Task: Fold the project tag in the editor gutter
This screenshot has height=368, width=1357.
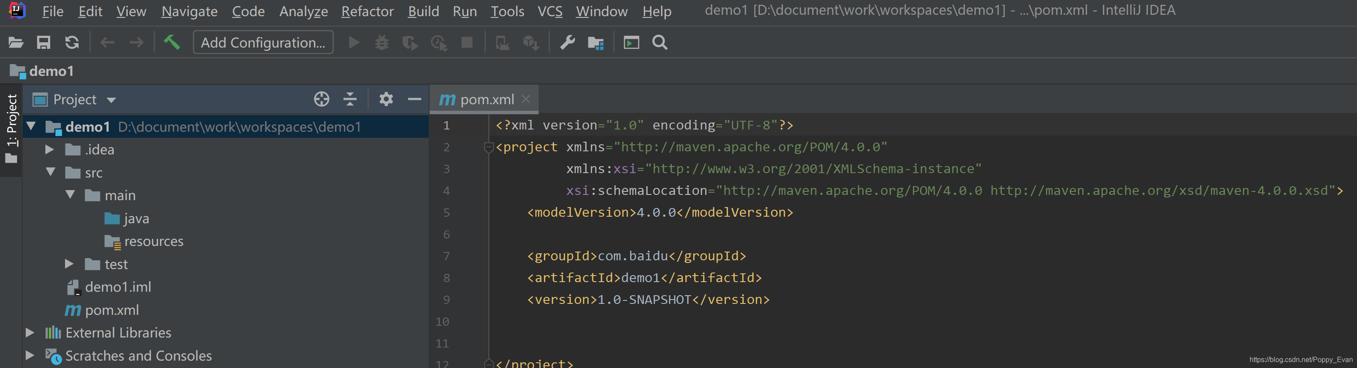Action: click(x=488, y=147)
